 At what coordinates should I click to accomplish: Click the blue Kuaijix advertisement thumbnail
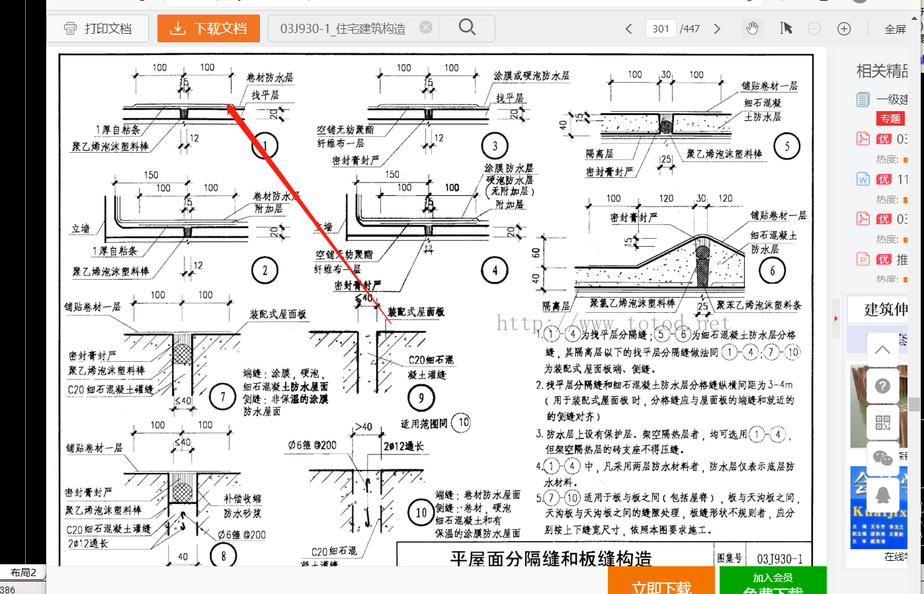click(878, 507)
